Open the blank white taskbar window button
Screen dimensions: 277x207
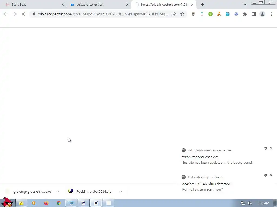(108, 203)
